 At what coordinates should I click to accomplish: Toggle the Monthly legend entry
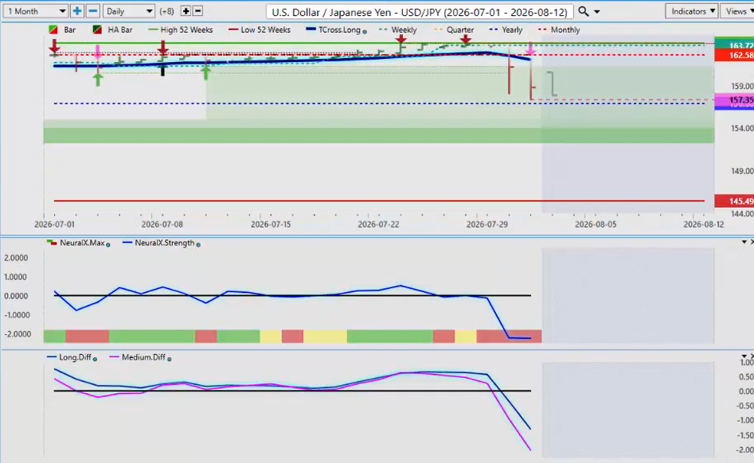point(559,29)
